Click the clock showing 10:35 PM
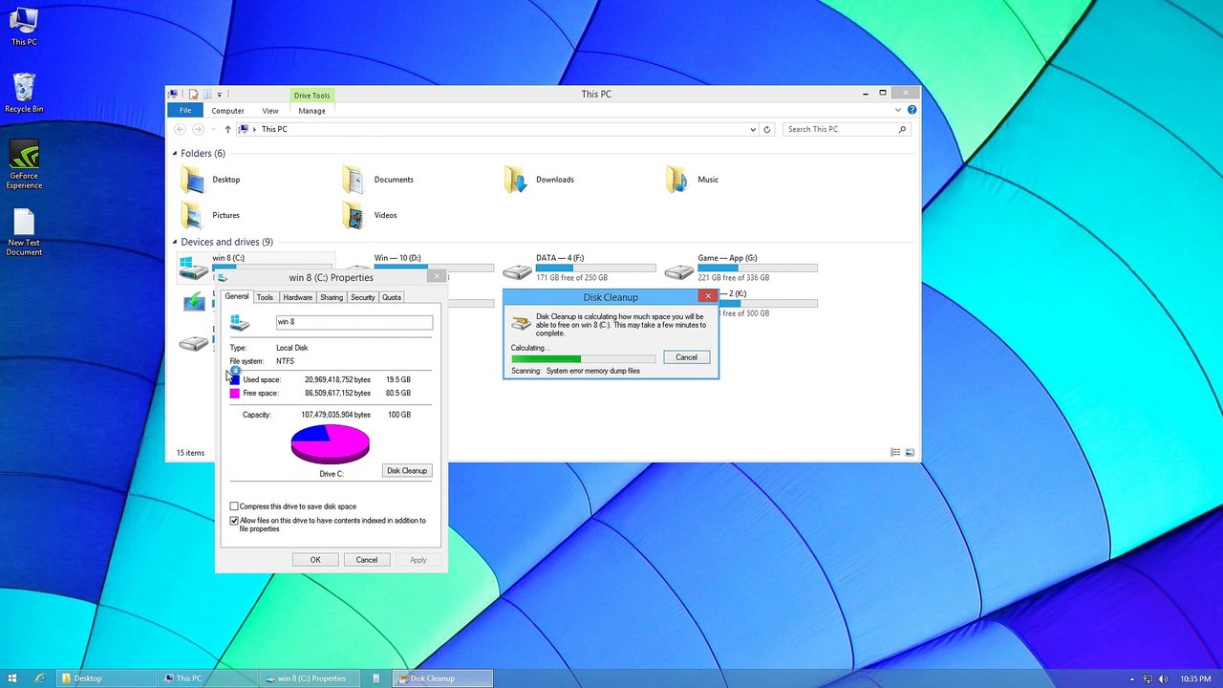The width and height of the screenshot is (1223, 688). point(1196,678)
